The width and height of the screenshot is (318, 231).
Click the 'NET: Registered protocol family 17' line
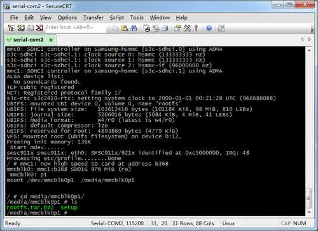64,93
